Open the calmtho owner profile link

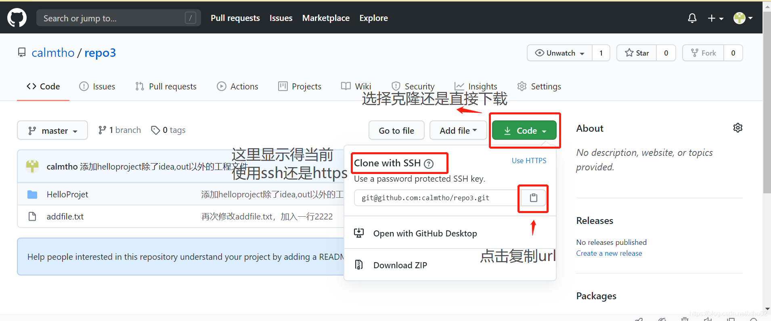coord(53,53)
